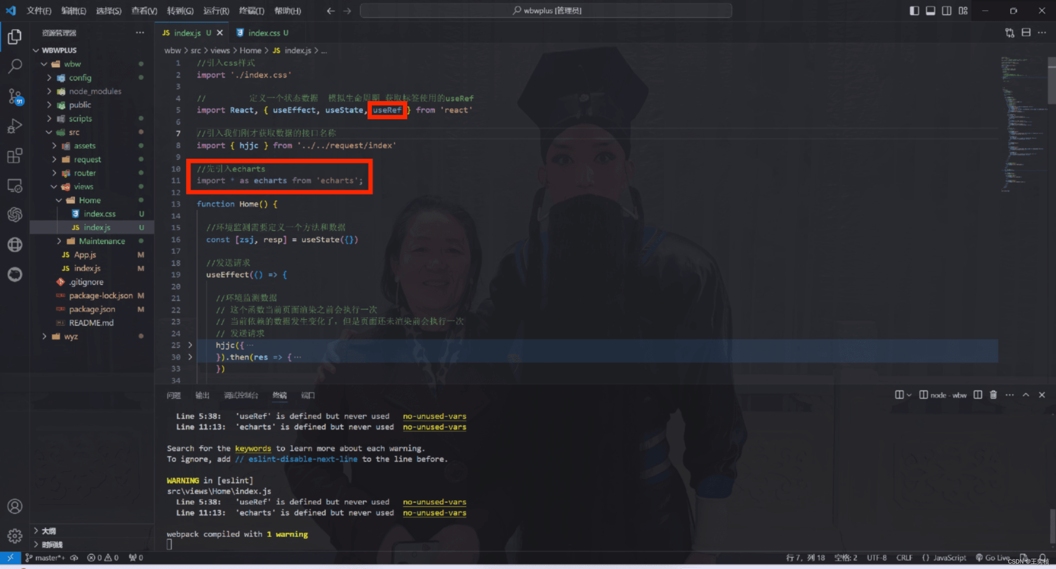1056x569 pixels.
Task: Open the Accounts icon
Action: (15, 506)
